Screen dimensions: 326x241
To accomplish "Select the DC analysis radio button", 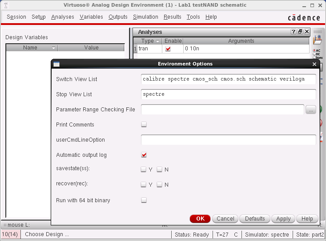I will tap(314, 54).
